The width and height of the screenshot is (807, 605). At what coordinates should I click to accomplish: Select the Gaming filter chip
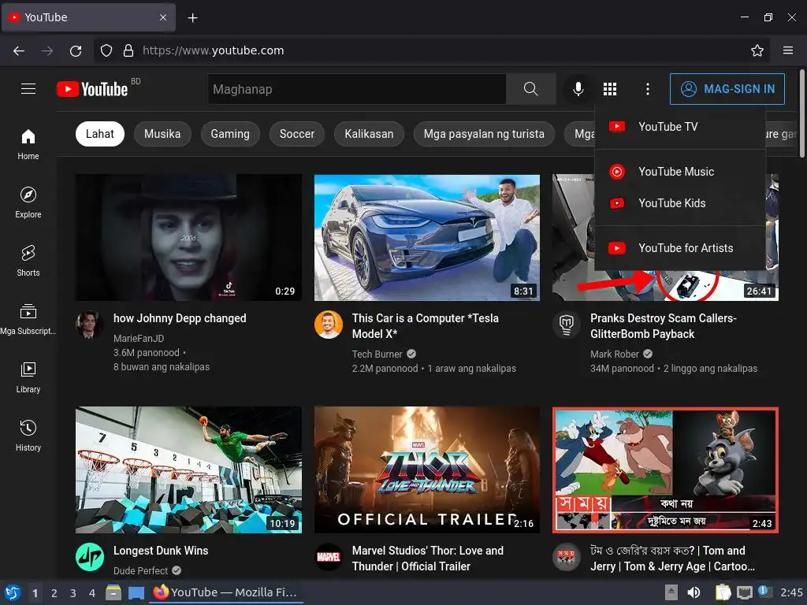pyautogui.click(x=230, y=134)
